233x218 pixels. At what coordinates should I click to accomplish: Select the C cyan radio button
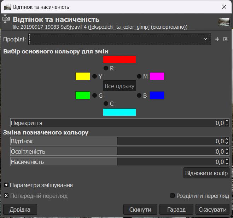click(106, 103)
